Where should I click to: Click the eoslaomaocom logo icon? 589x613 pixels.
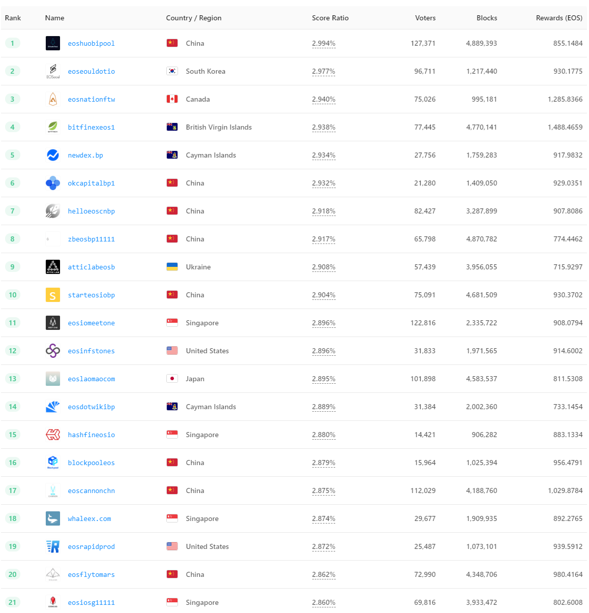(53, 379)
